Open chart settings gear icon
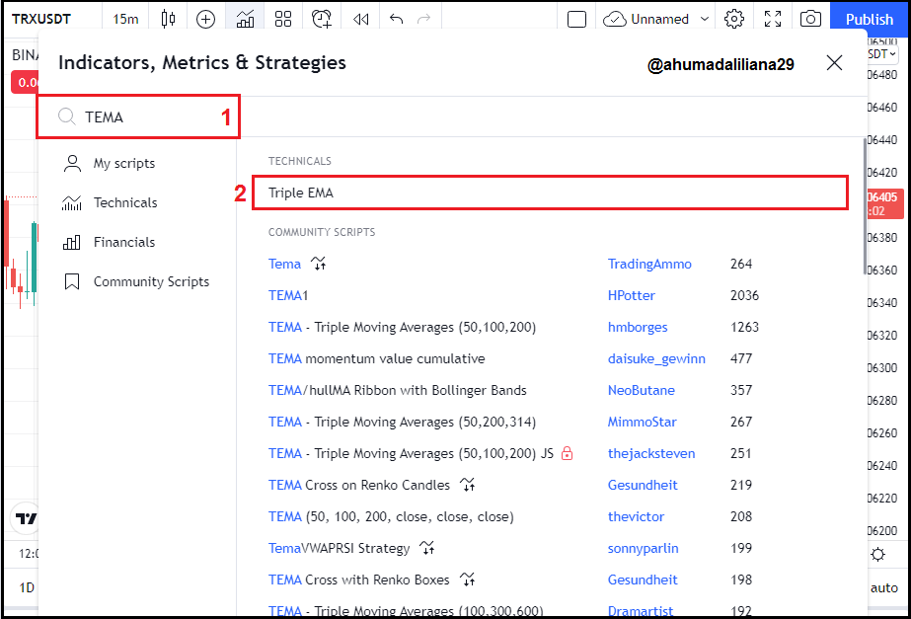Screen dimensions: 911x619 click(x=733, y=19)
